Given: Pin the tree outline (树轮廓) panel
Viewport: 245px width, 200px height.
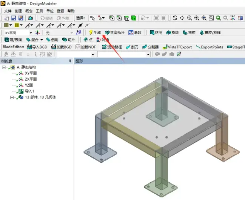Looking at the screenshot, I should (x=70, y=61).
